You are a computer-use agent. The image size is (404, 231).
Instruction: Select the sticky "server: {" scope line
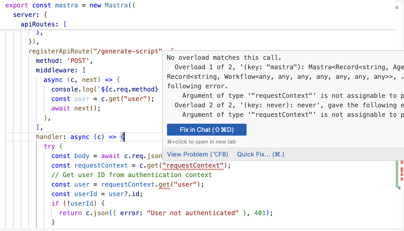point(30,15)
